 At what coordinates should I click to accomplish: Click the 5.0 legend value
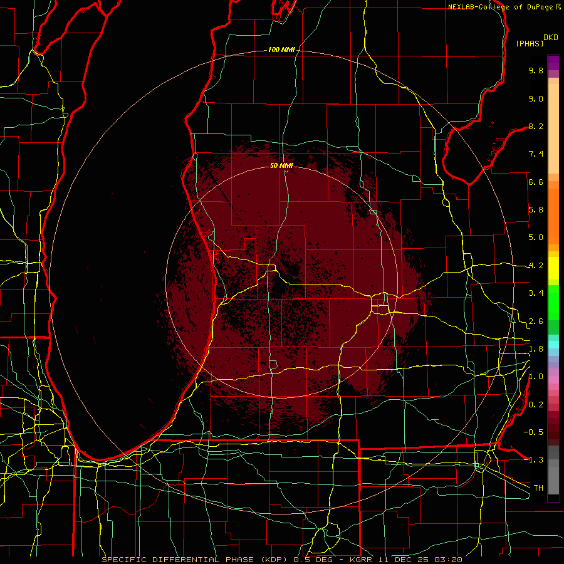click(536, 238)
